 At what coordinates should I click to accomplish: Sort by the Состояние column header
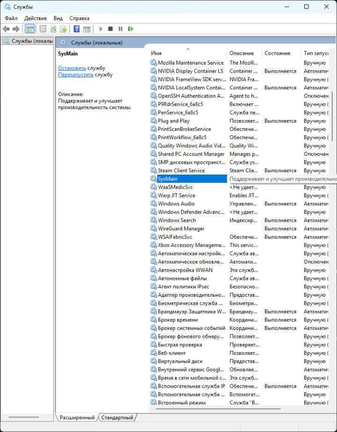(x=277, y=53)
